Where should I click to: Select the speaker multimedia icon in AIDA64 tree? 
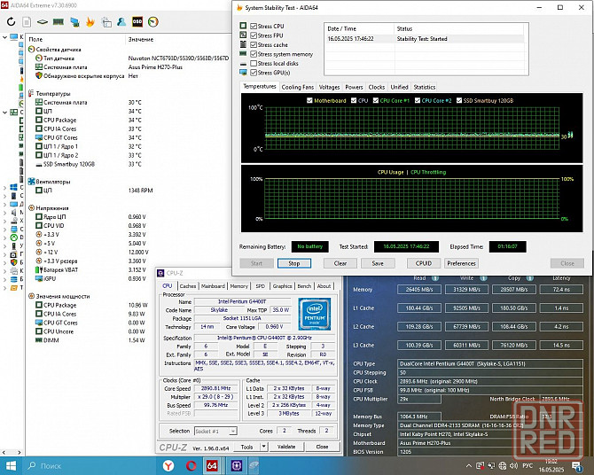coord(13,213)
